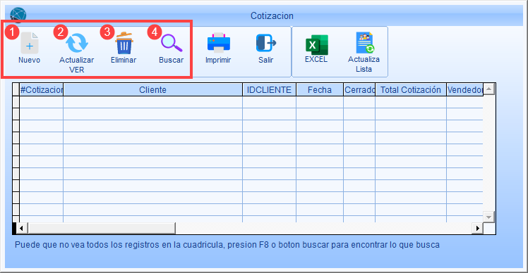Select the Fecha column header
Screen dimensions: 528x273
click(x=320, y=89)
